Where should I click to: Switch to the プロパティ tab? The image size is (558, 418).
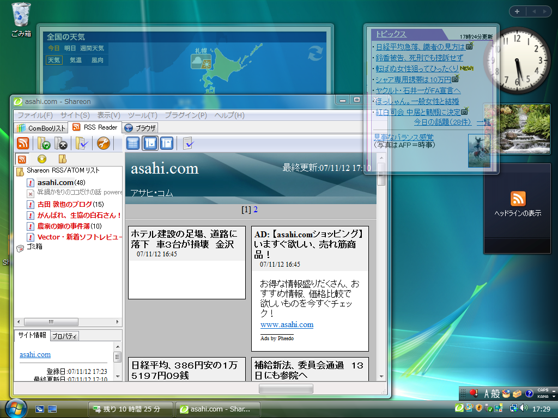coord(64,336)
